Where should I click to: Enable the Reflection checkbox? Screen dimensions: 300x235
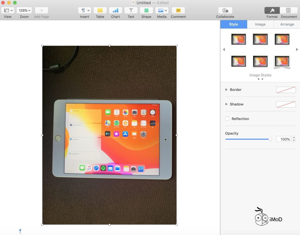tap(227, 119)
